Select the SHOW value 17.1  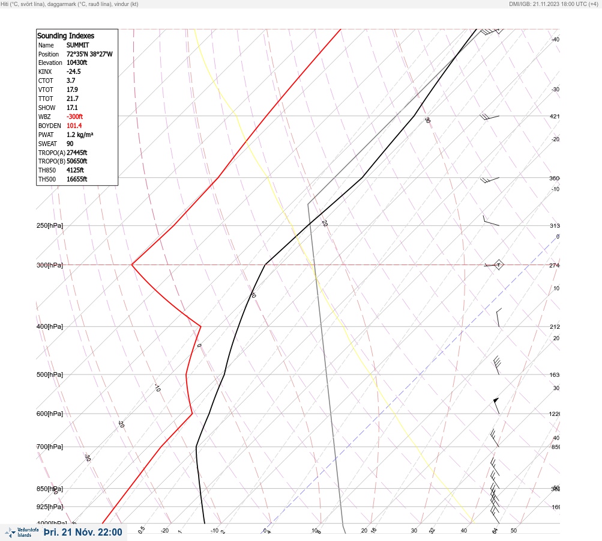click(x=72, y=108)
